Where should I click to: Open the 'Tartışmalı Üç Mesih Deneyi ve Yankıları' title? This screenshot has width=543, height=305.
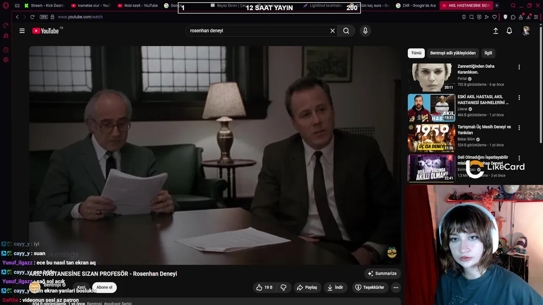point(484,130)
